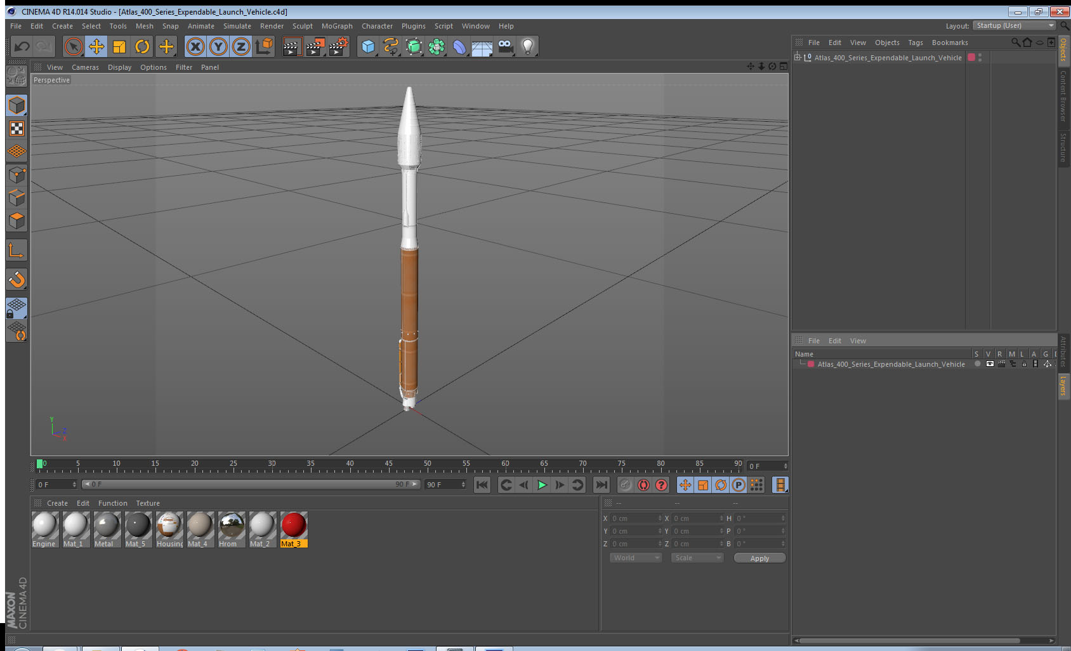Open the NURBS generators icon
The height and width of the screenshot is (651, 1071).
414,46
